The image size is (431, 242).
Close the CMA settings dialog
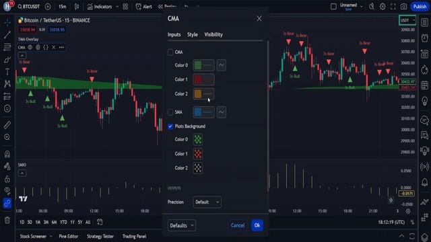259,19
